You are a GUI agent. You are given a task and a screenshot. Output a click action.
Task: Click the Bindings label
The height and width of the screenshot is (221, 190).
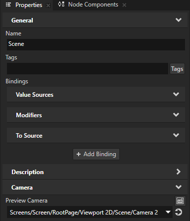[x=17, y=81]
